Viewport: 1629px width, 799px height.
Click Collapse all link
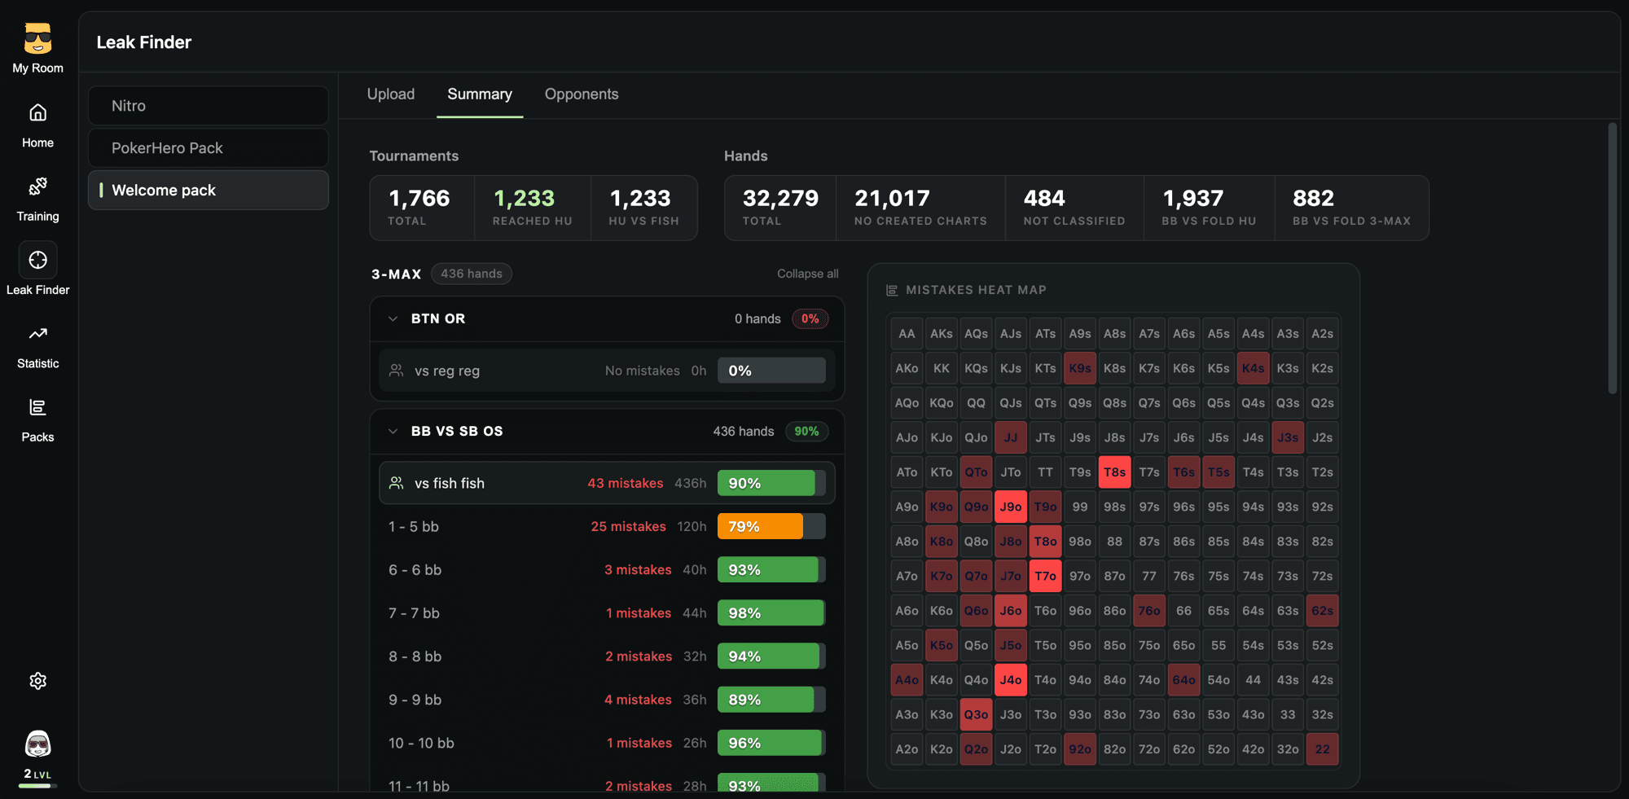coord(807,274)
